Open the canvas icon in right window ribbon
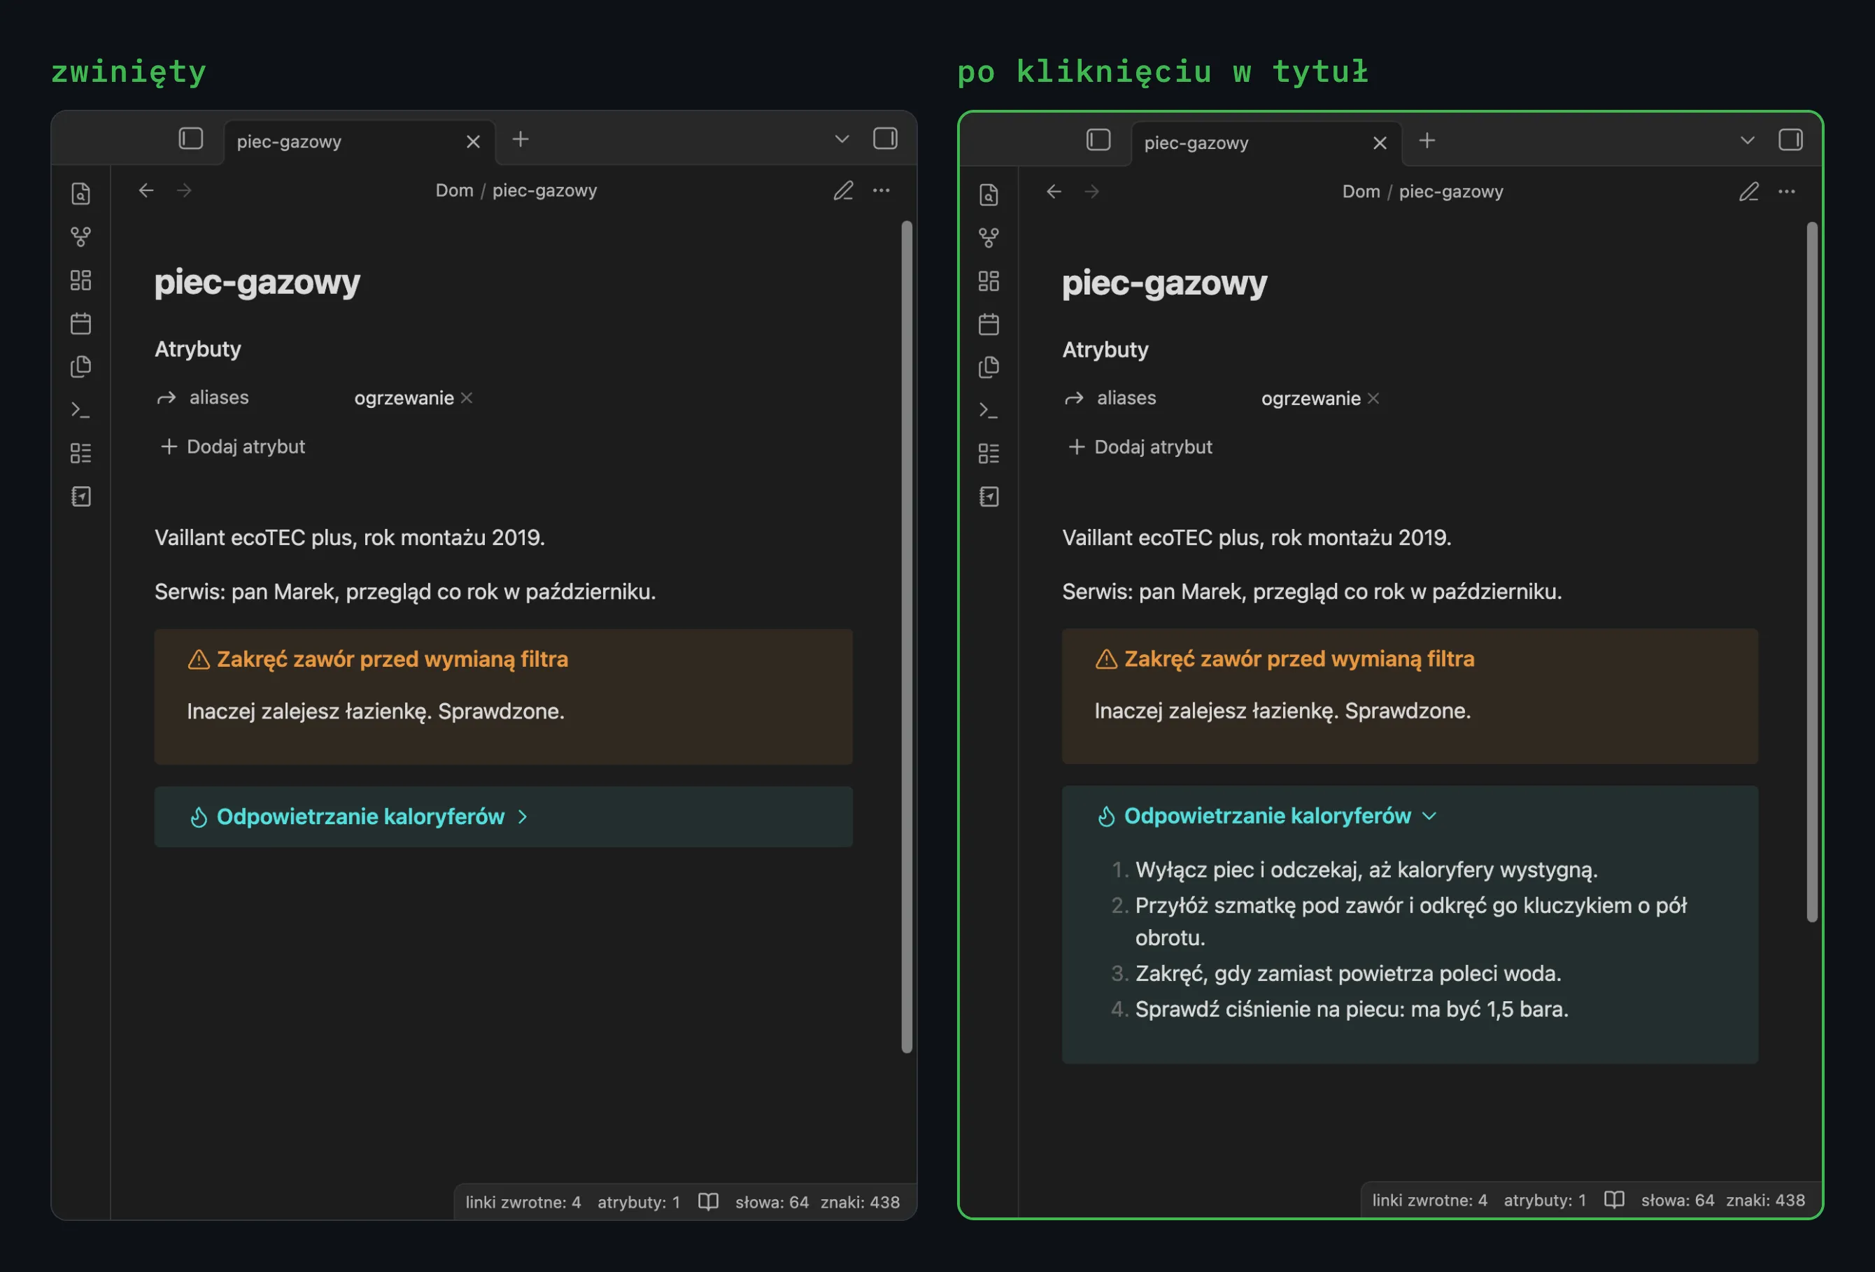This screenshot has width=1875, height=1272. pyautogui.click(x=989, y=281)
